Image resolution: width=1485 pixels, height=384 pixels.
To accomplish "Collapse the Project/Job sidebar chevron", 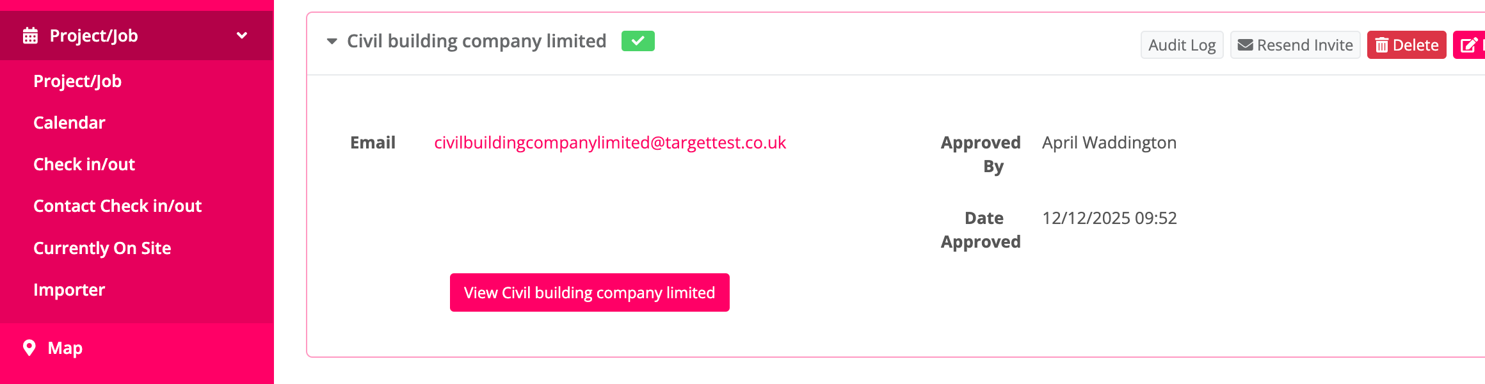I will pos(242,36).
